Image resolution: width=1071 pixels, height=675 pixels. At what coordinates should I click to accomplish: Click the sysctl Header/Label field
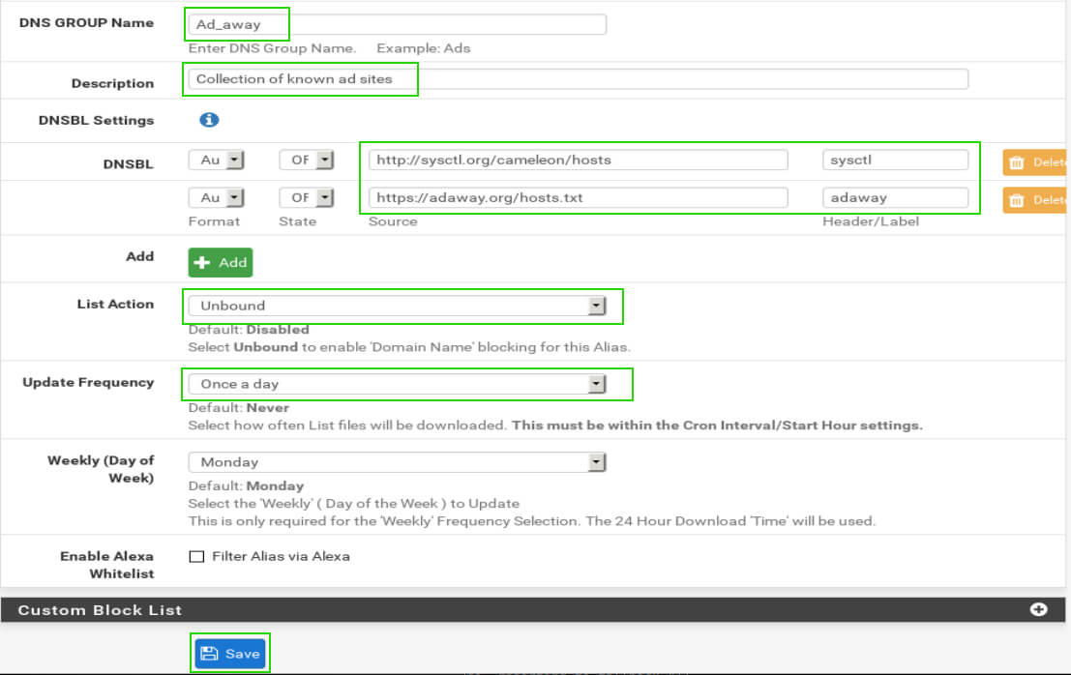tap(895, 161)
